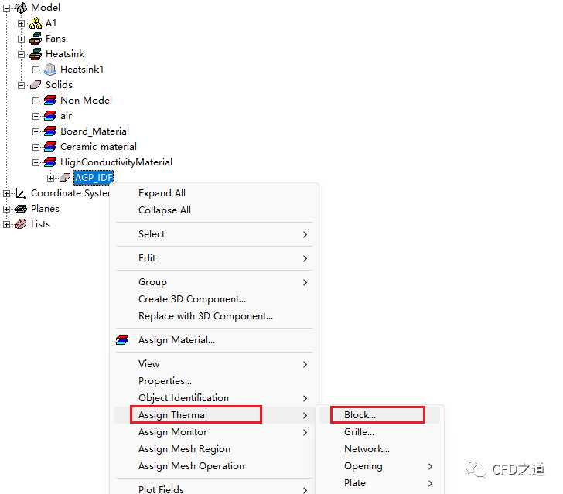
Task: Click the Non Model material icon
Action: [50, 101]
